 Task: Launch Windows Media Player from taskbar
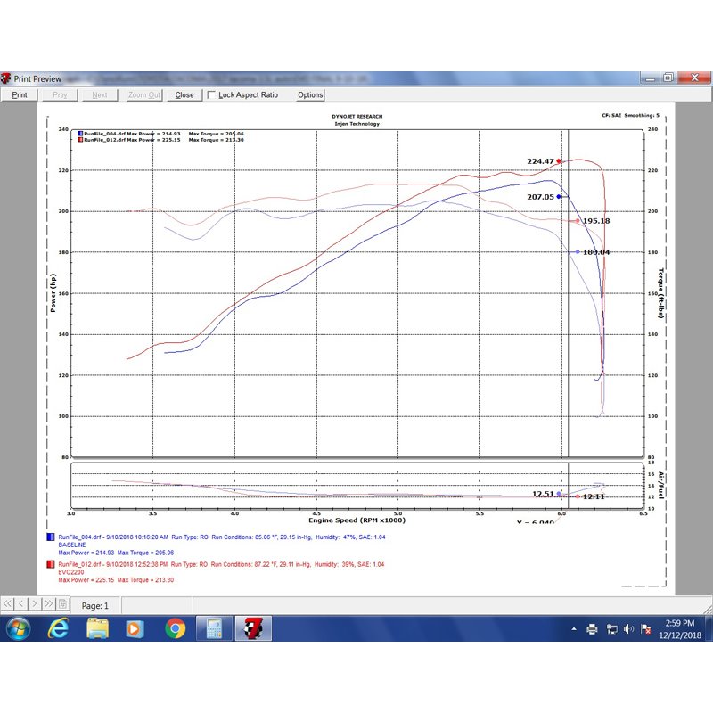[135, 629]
